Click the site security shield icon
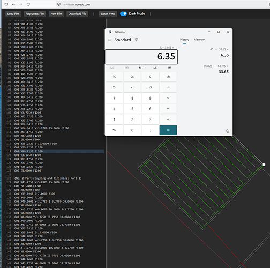The height and width of the screenshot is (268, 270). pos(58,4)
